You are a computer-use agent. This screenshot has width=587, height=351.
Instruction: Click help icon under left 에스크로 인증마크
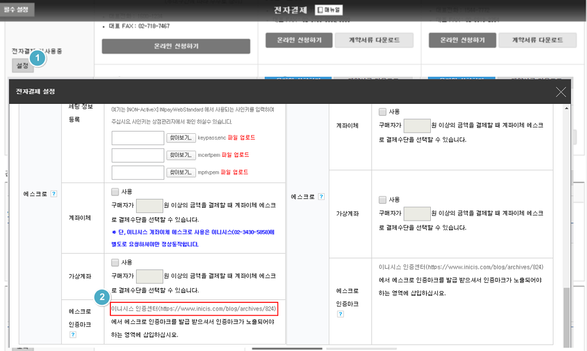[x=73, y=335]
